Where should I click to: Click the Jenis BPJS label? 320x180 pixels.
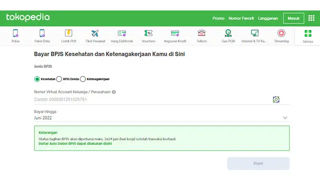pos(43,66)
